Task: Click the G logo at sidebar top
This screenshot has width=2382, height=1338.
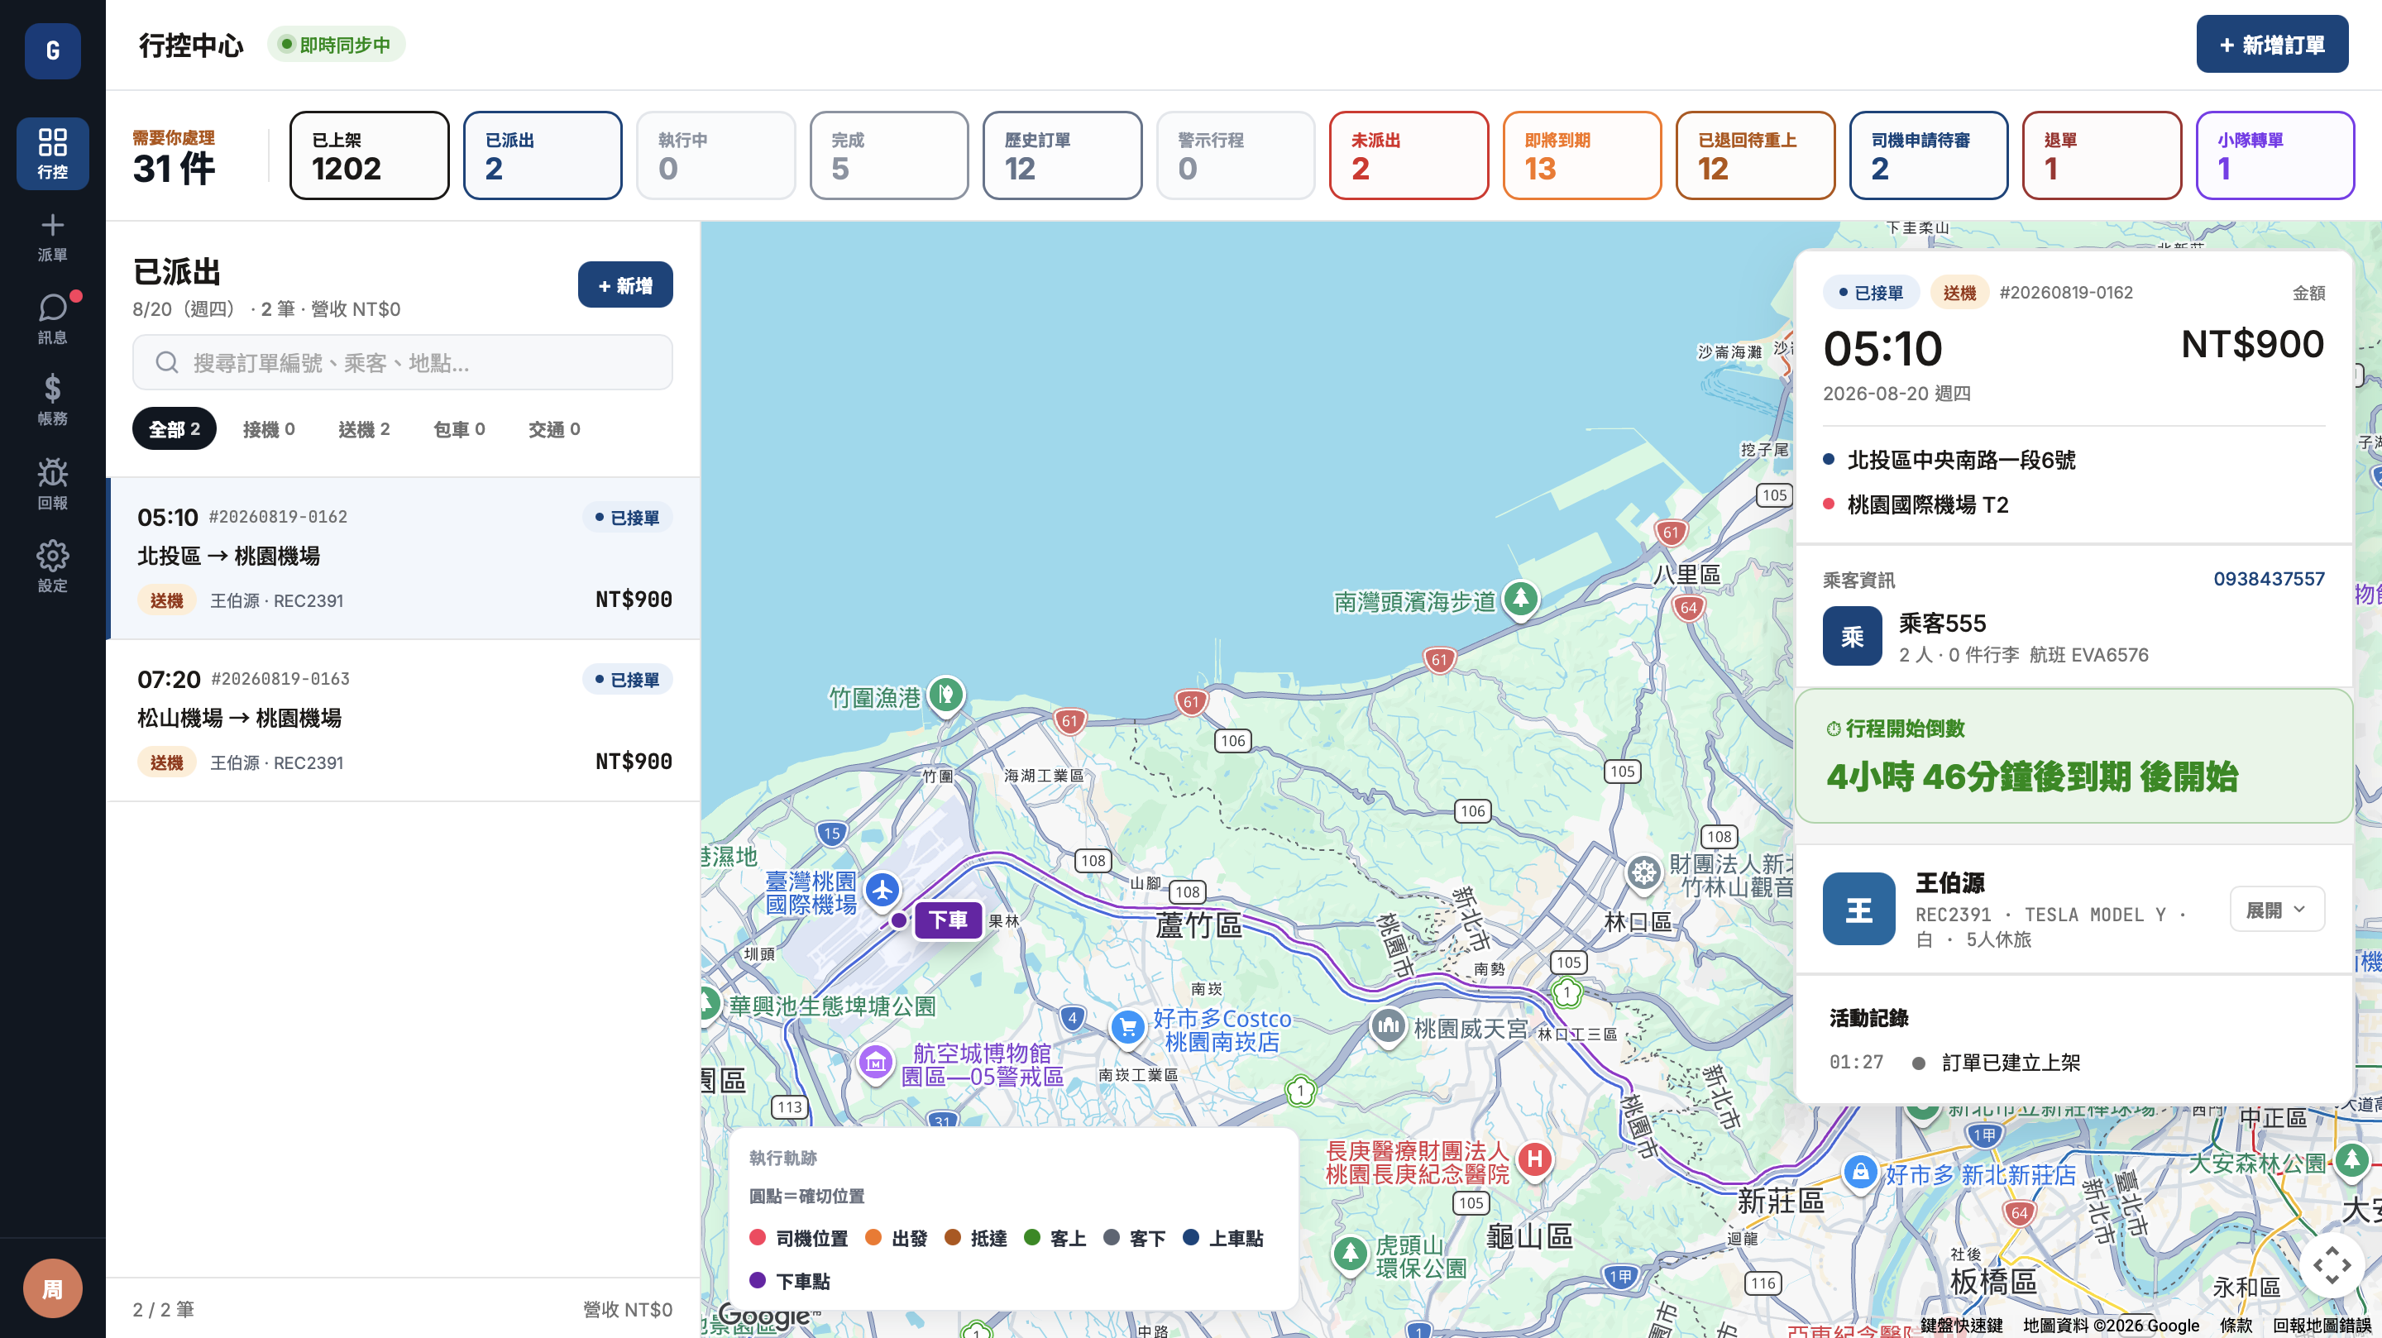Action: 53,50
